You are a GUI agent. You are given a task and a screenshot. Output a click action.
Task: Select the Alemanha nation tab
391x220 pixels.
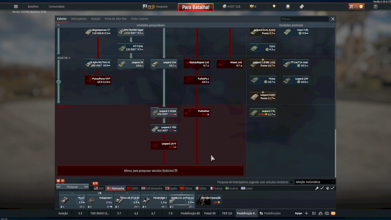(115, 188)
